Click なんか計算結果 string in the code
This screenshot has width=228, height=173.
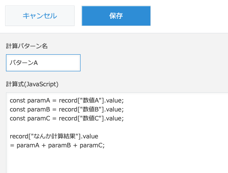55,136
